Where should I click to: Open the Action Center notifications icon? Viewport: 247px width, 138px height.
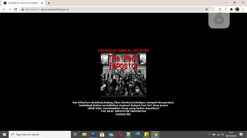[241, 135]
